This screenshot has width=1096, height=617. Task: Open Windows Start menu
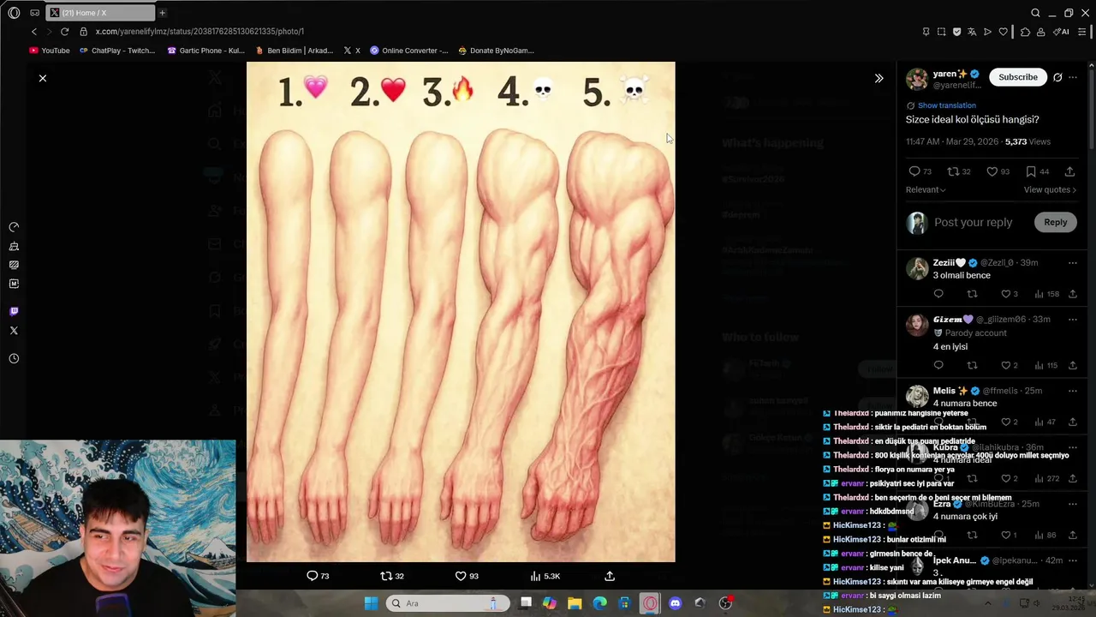click(x=371, y=603)
